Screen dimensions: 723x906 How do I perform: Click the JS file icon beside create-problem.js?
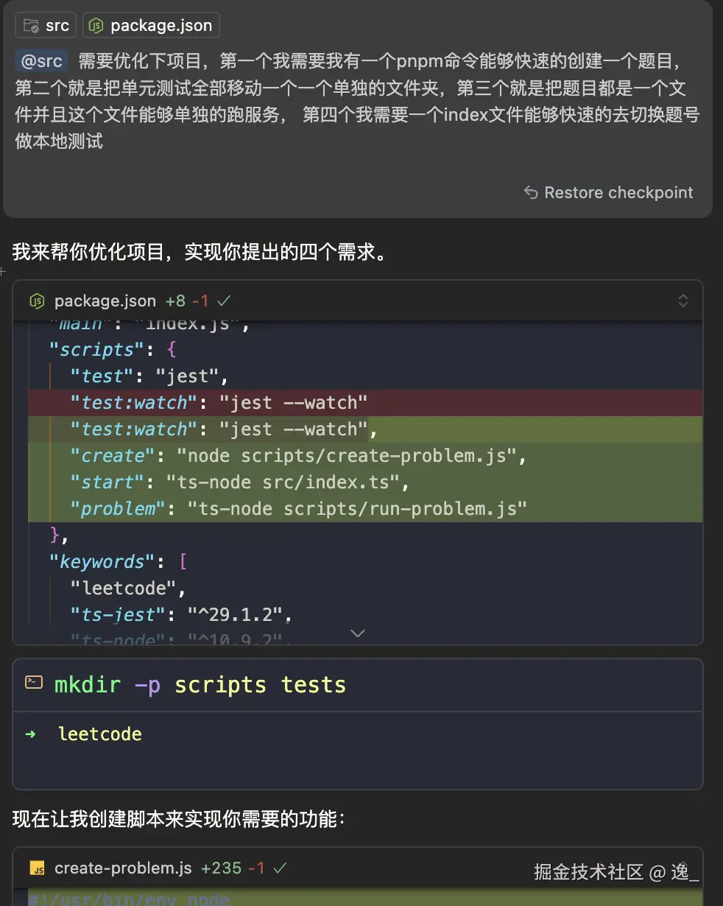click(x=36, y=868)
